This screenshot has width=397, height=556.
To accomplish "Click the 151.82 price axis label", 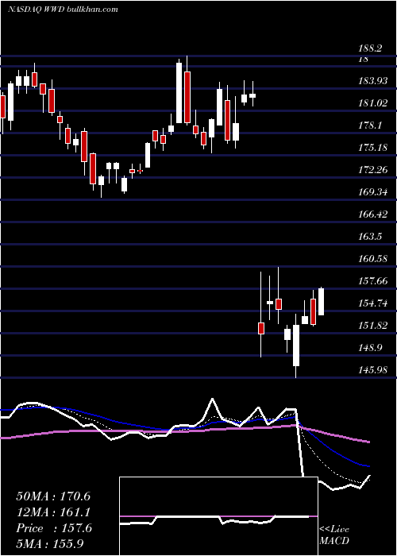I will pyautogui.click(x=373, y=326).
